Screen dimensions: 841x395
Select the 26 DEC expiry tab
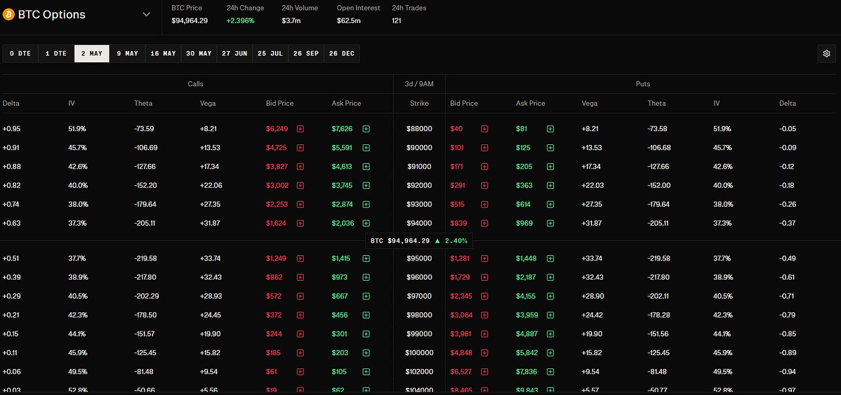tap(342, 54)
